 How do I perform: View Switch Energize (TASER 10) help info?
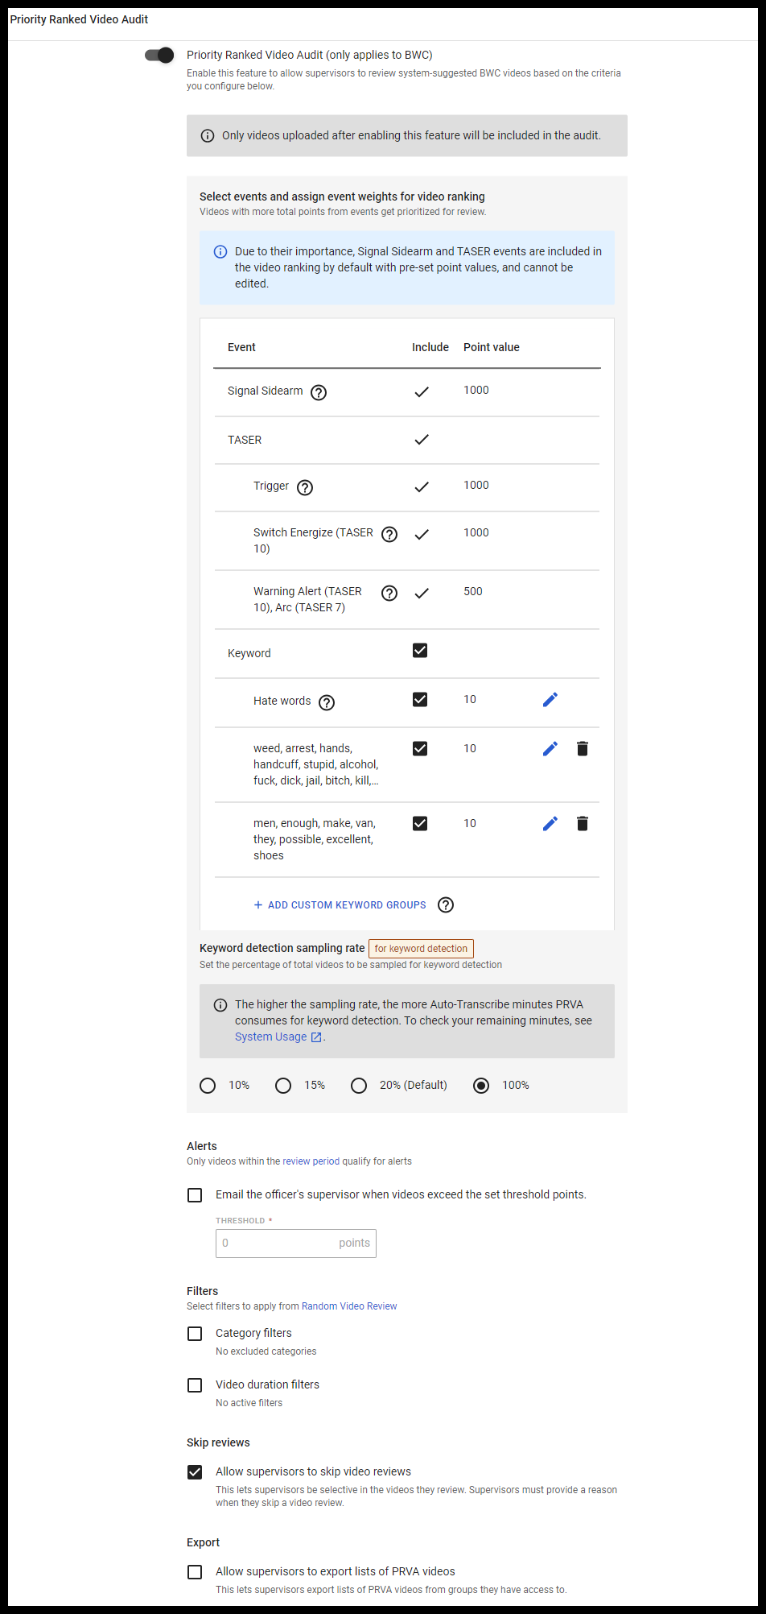coord(389,534)
